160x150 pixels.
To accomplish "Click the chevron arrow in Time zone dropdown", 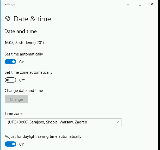I will point(117,122).
